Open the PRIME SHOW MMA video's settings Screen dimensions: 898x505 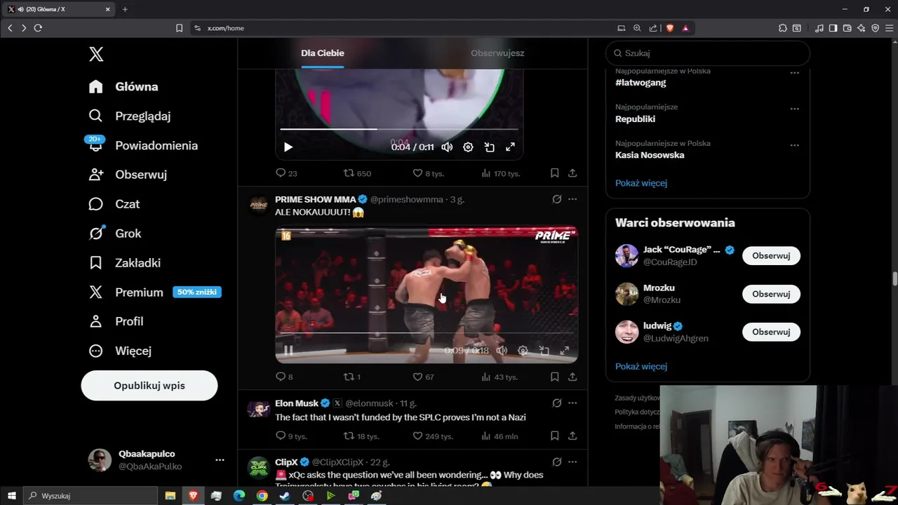[x=523, y=351]
